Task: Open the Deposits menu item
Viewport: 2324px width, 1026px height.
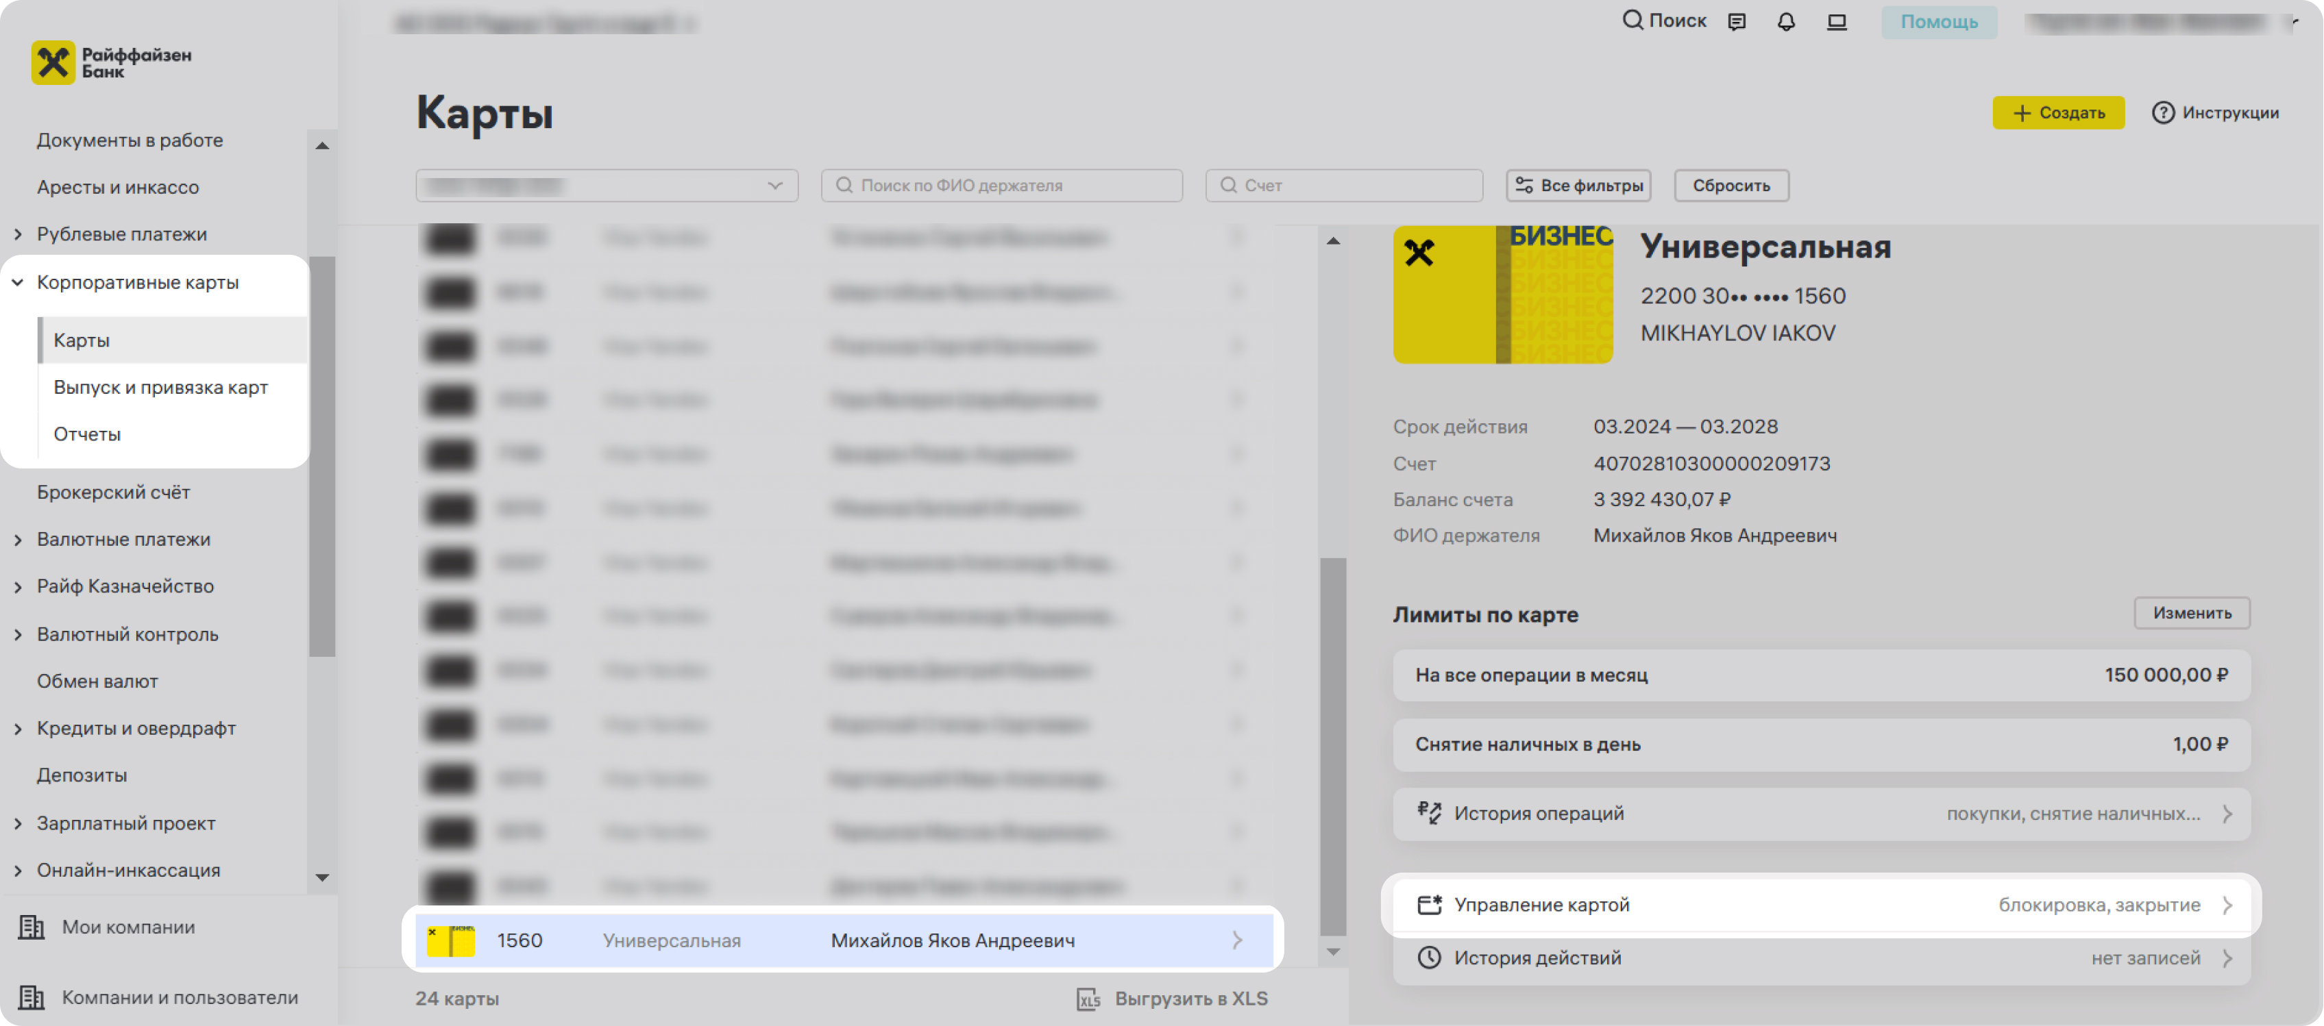Action: point(82,775)
